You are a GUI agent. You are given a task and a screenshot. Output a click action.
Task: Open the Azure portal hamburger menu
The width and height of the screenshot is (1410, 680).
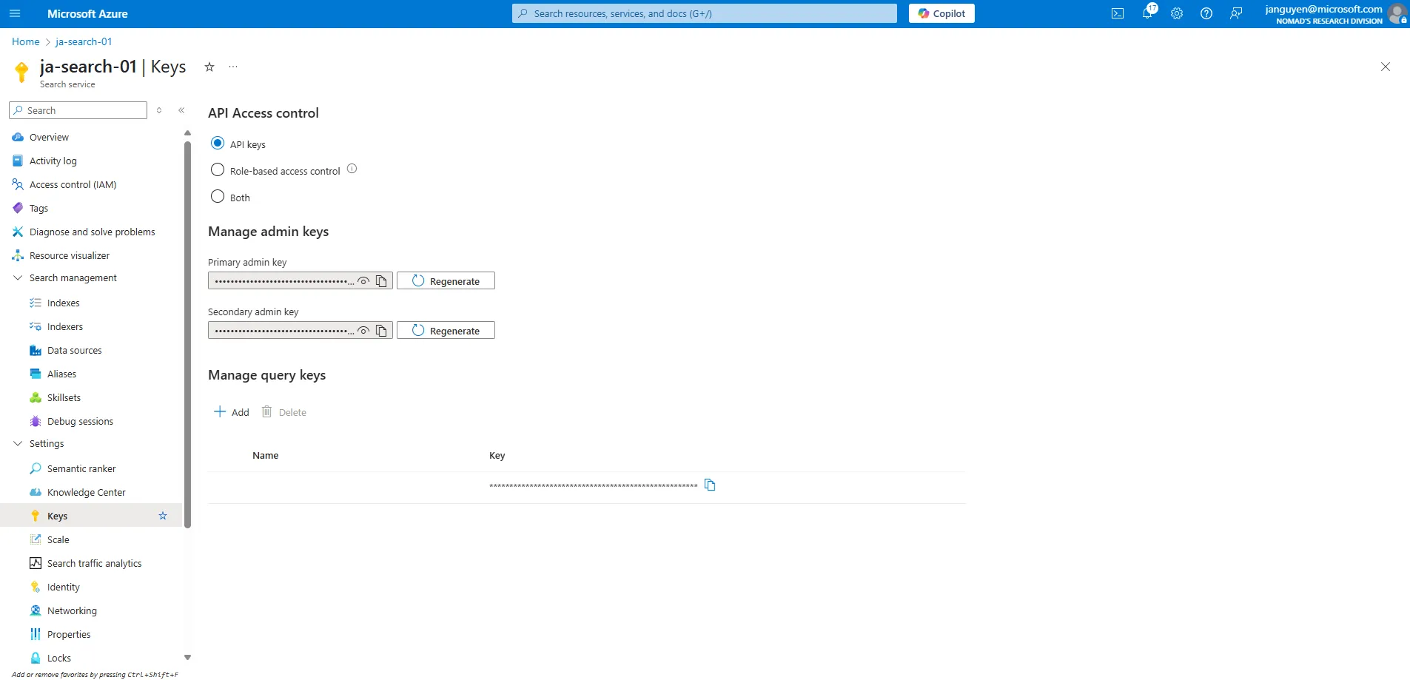click(15, 13)
